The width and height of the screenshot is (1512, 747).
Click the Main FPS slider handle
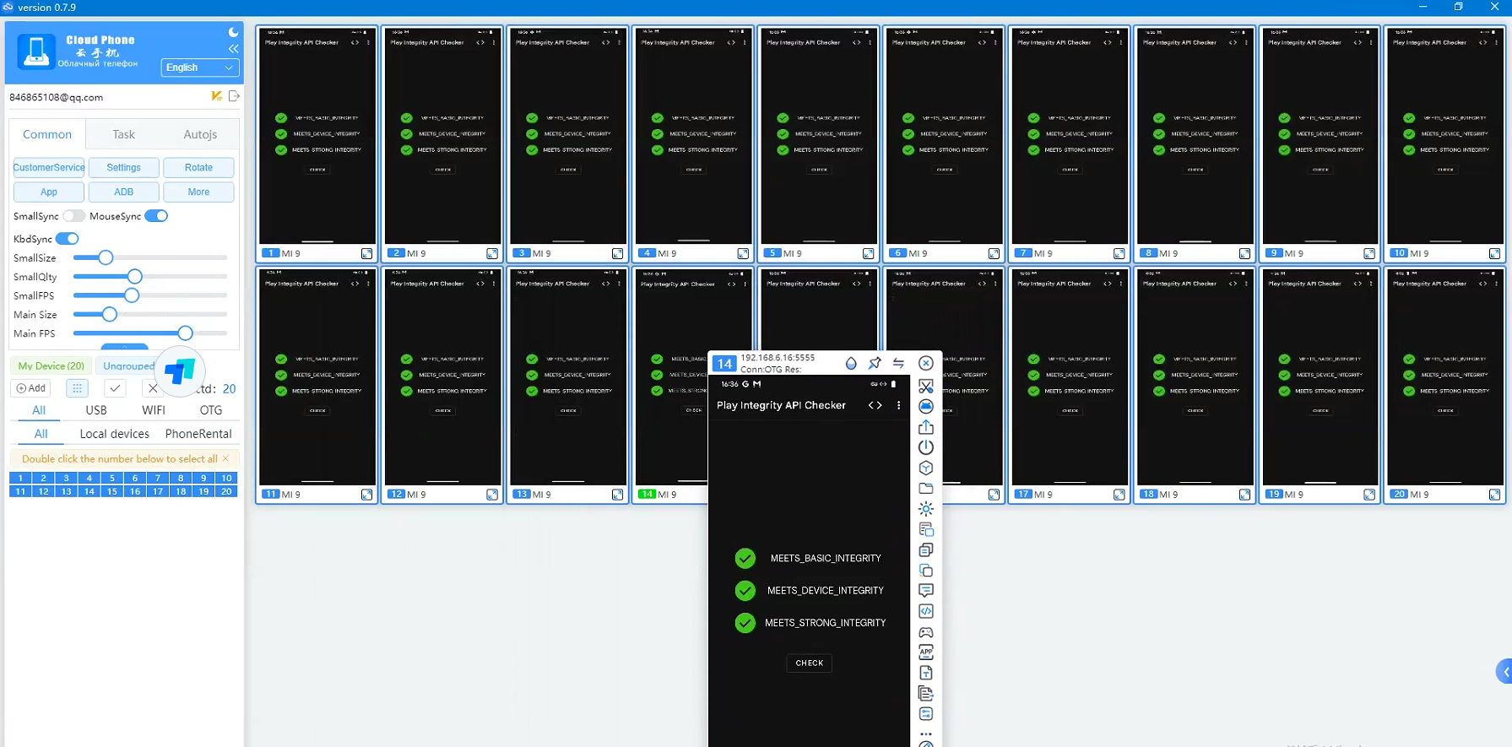pos(185,333)
